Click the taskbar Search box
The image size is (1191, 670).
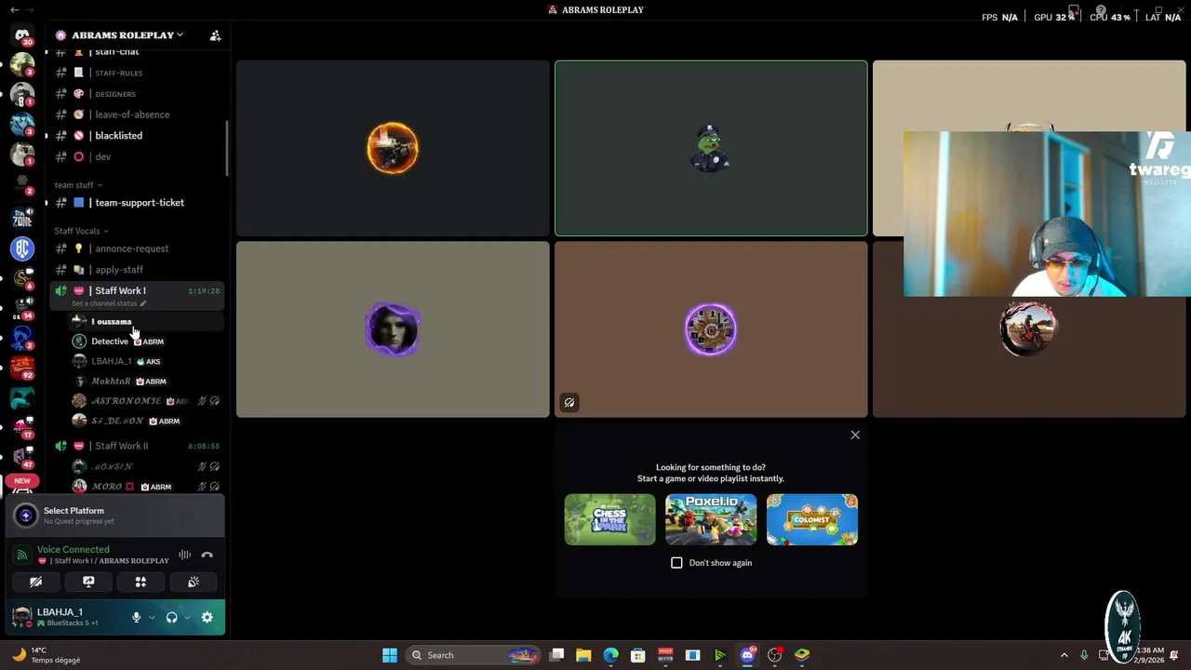pos(475,655)
